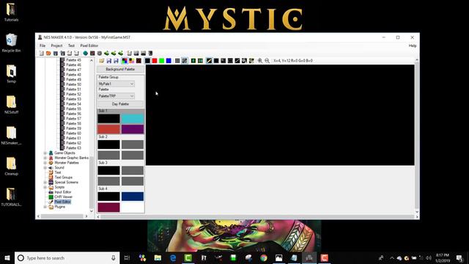Screen dimensions: 469x264
Task: Click the open-folder icon in pixel editor toolbar
Action: coord(102,61)
